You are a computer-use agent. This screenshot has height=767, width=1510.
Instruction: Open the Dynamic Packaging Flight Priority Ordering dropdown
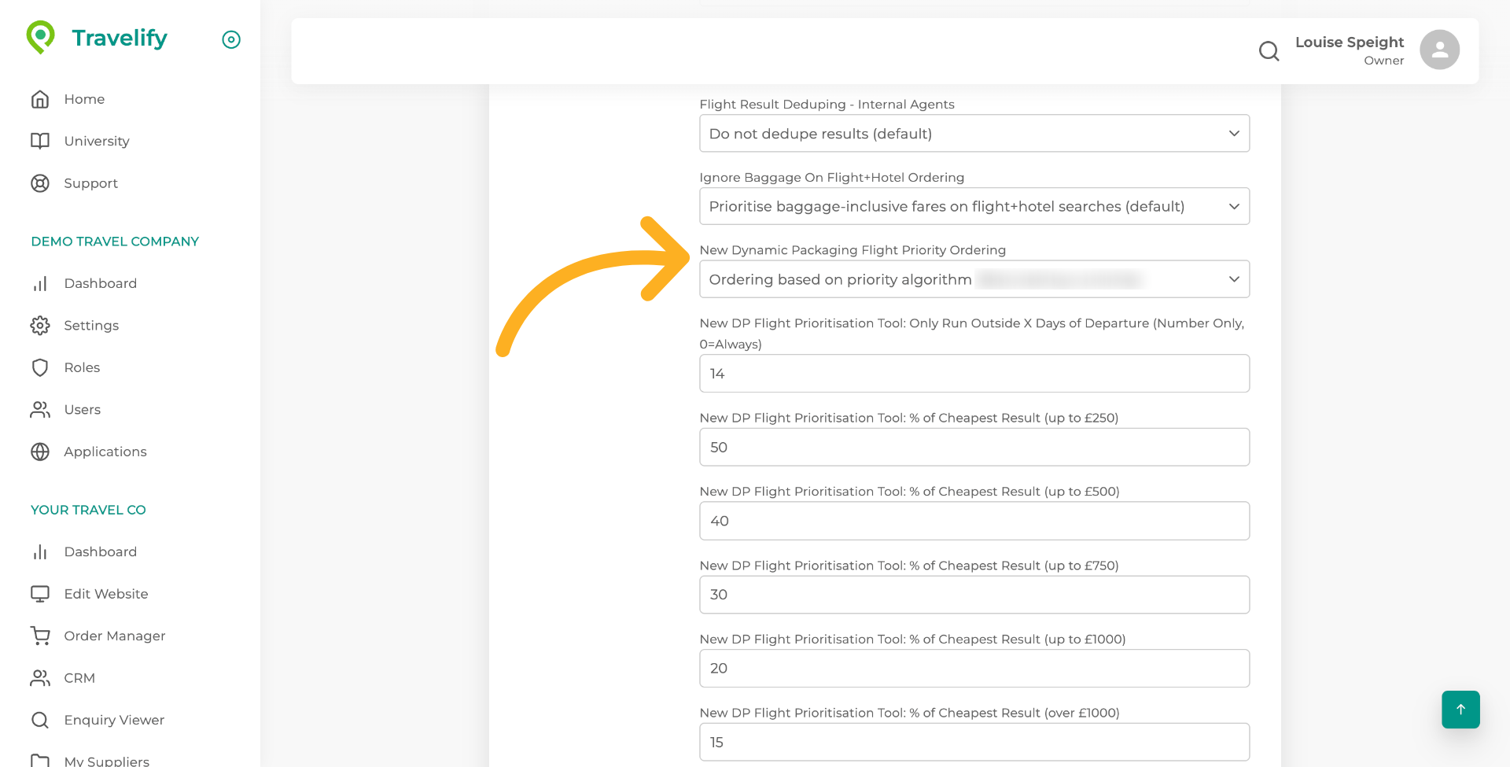pyautogui.click(x=974, y=279)
